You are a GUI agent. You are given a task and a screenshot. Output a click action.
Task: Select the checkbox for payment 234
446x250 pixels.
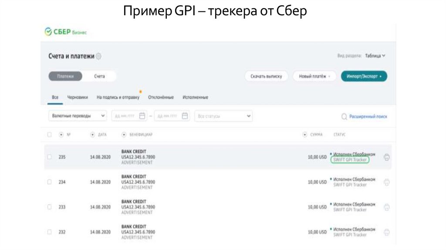pos(50,182)
